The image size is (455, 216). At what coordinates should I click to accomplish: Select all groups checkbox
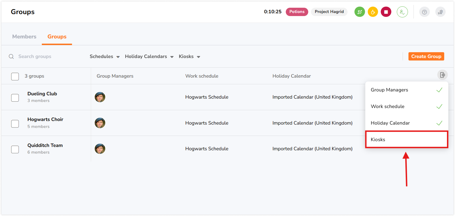pos(15,76)
